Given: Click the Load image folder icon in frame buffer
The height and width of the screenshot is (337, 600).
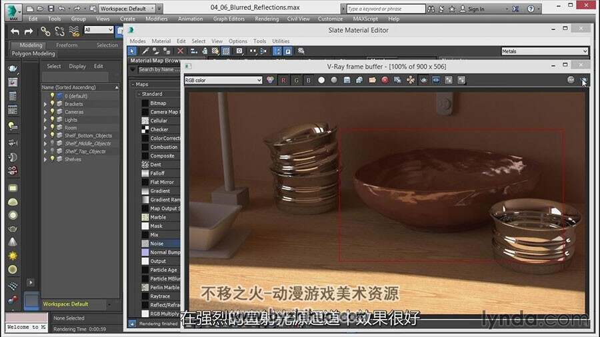Looking at the screenshot, I should 372,80.
